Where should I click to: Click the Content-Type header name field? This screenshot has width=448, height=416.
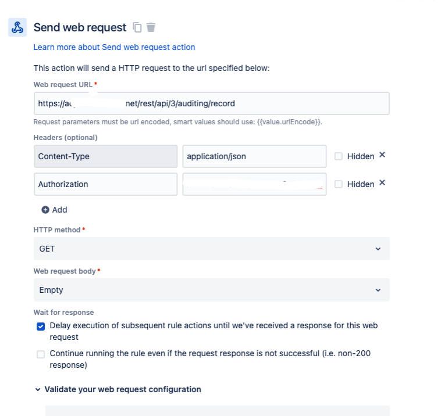pos(106,156)
